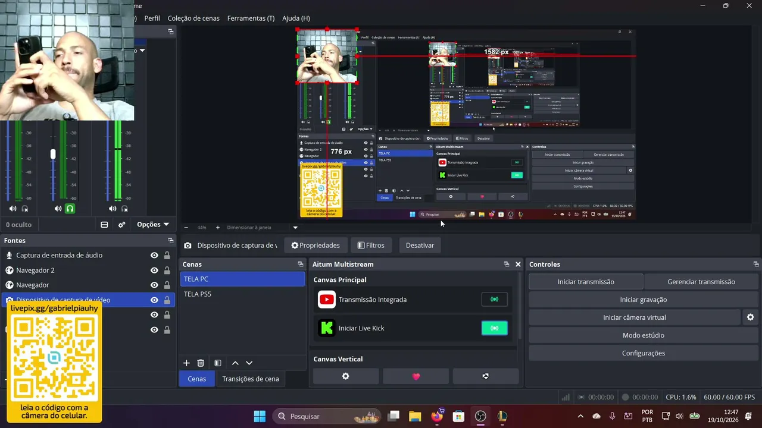
Task: Open the mixer layout toggle icon beside '0 oculto'
Action: point(104,225)
